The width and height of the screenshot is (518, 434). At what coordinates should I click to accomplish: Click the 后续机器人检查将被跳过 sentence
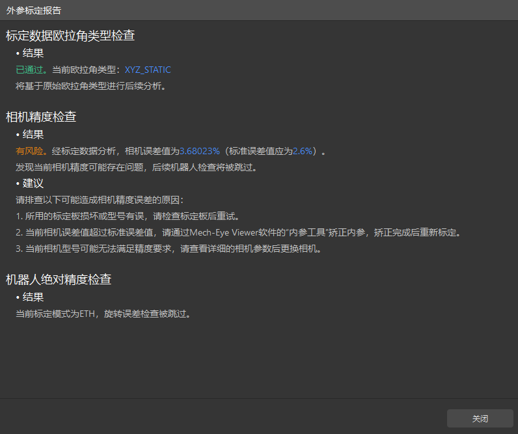pos(204,167)
